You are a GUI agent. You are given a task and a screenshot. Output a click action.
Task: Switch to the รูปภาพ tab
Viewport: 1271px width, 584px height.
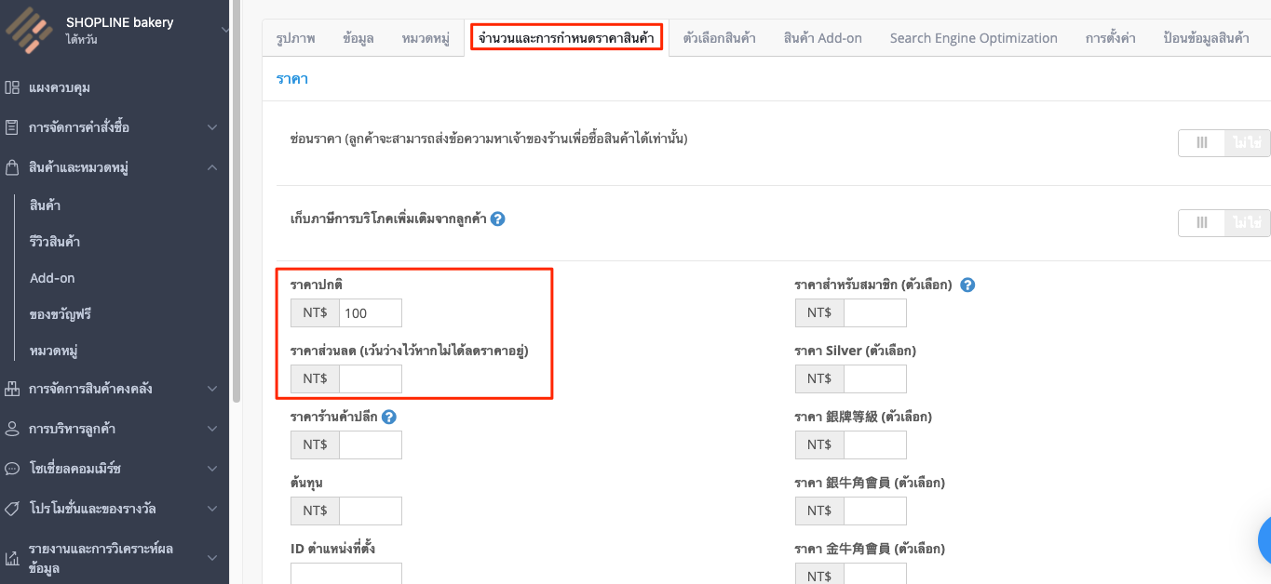click(295, 38)
